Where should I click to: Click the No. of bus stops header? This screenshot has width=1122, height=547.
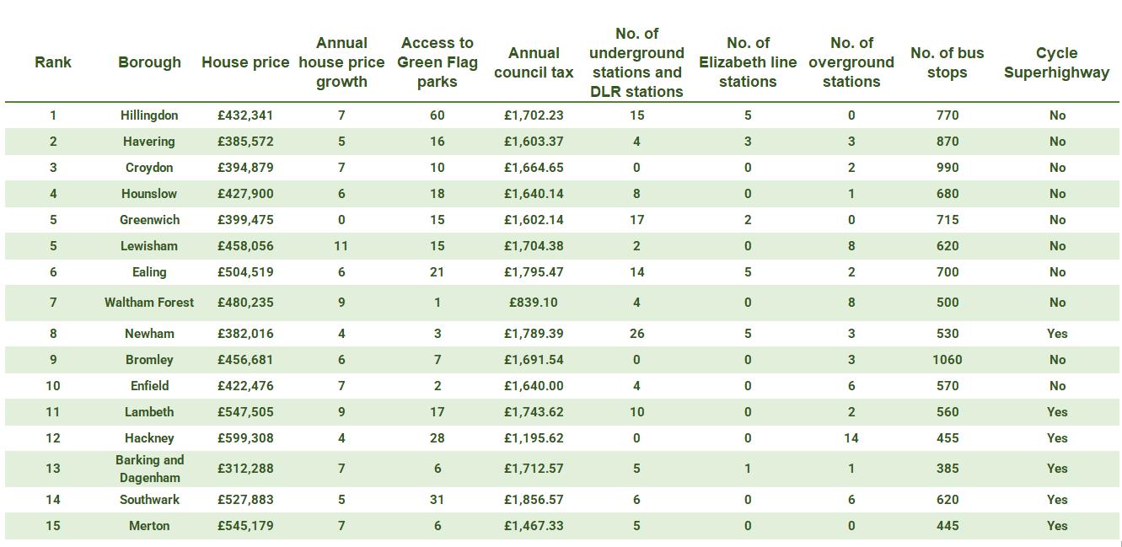coord(947,62)
